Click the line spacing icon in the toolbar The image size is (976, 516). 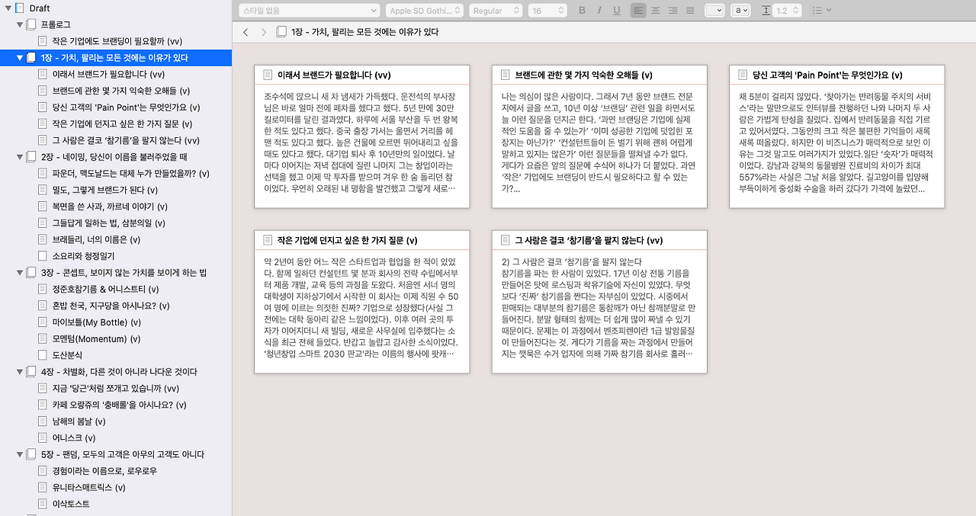click(766, 10)
